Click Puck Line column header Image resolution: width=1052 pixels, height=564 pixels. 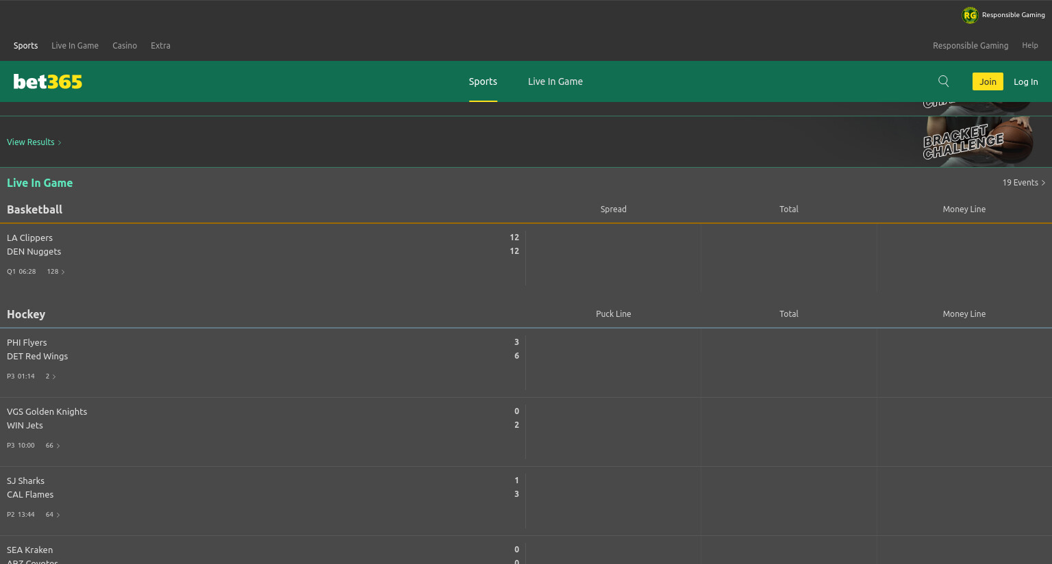(x=614, y=314)
